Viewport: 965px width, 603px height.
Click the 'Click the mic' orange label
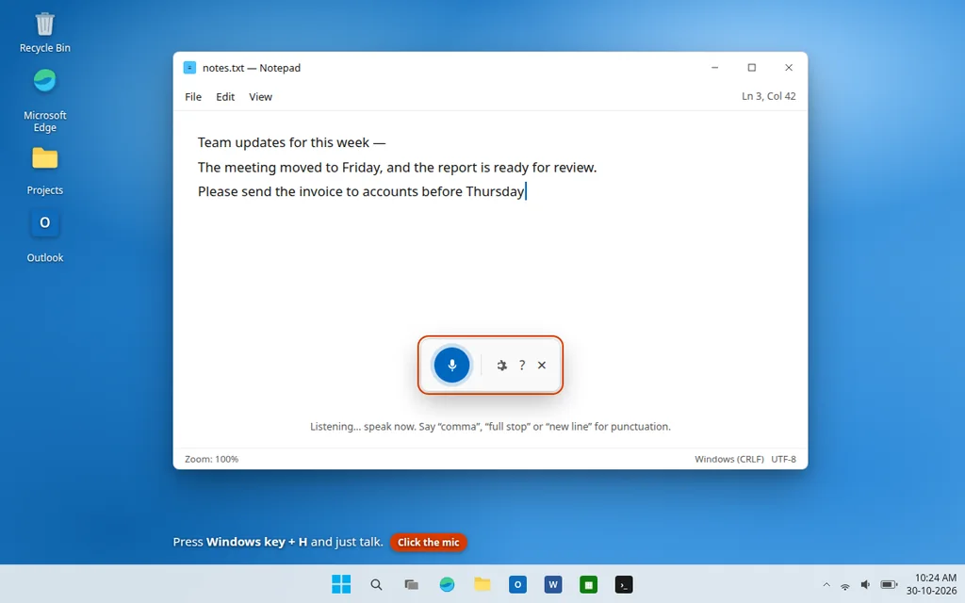(x=429, y=542)
